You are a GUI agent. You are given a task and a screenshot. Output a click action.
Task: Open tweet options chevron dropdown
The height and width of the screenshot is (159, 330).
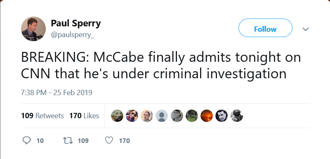click(x=306, y=29)
